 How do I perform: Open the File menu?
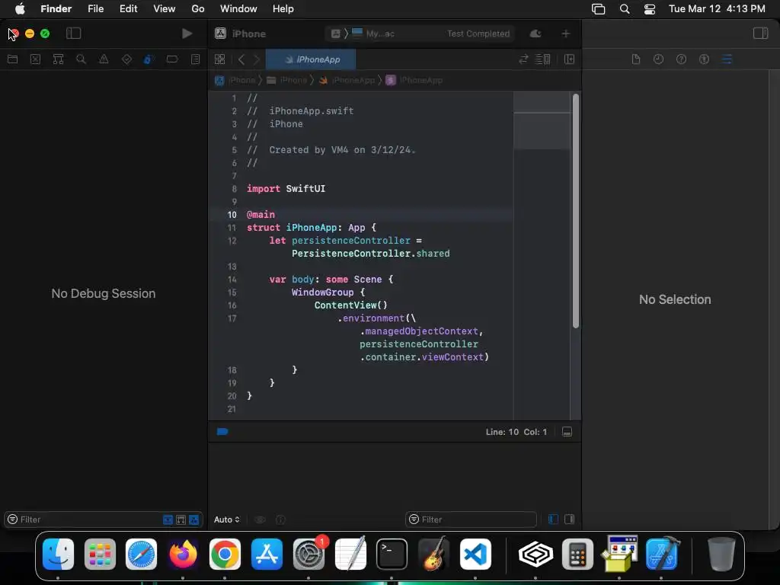click(x=95, y=8)
